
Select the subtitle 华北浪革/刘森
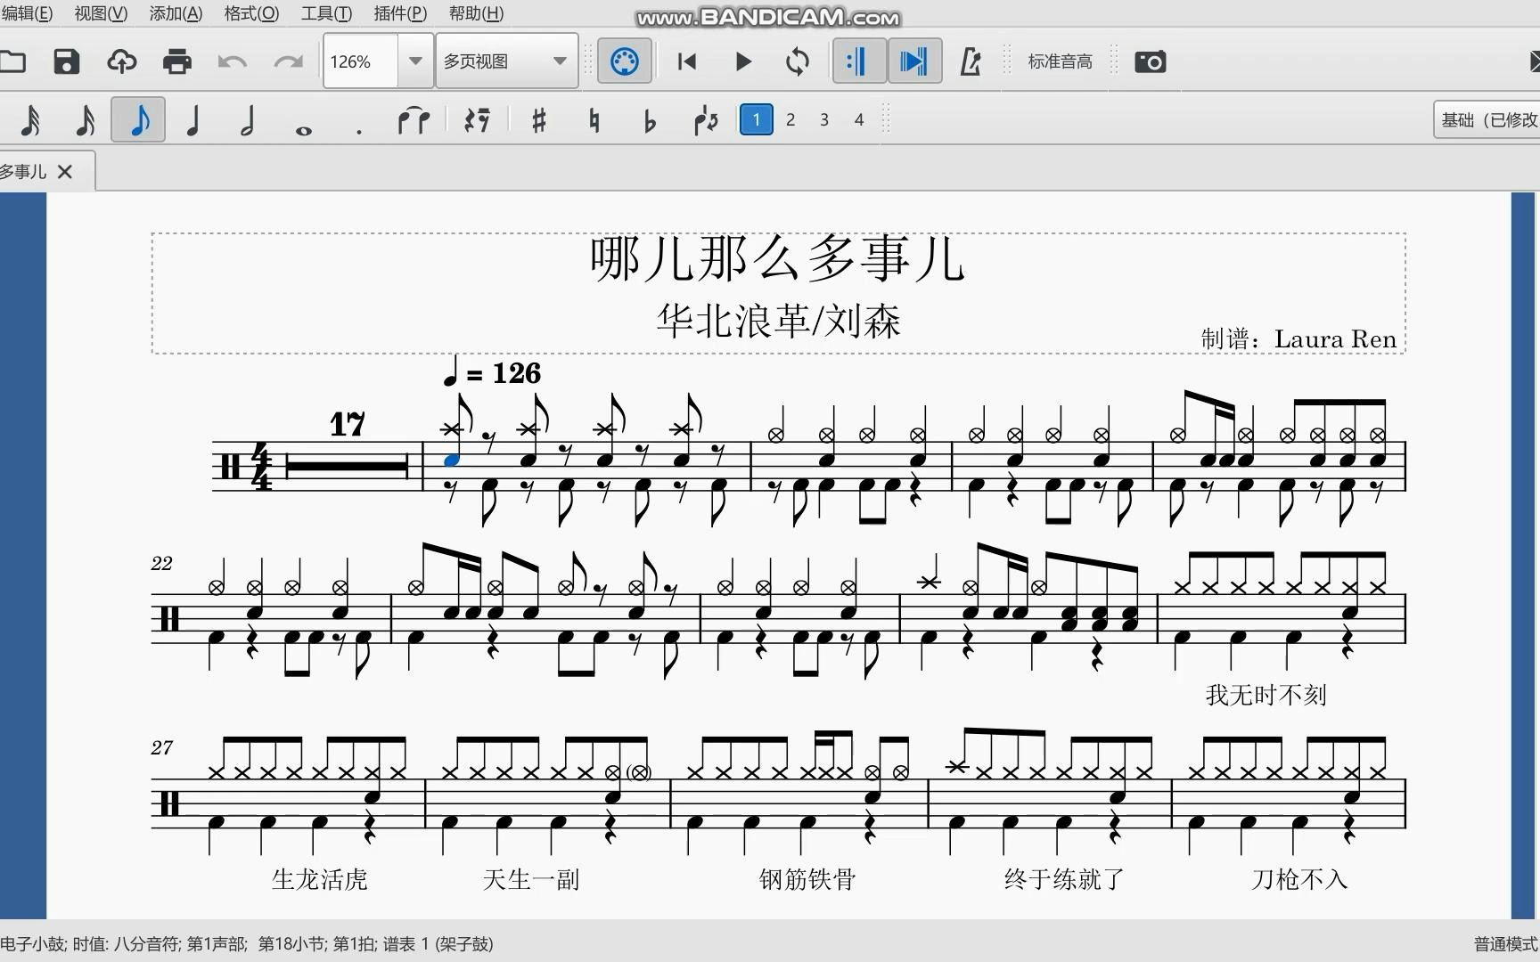point(778,321)
